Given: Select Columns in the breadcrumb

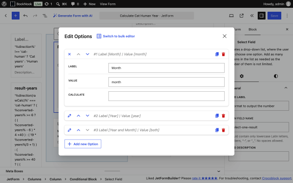Looking at the screenshot, I should coord(34,179).
